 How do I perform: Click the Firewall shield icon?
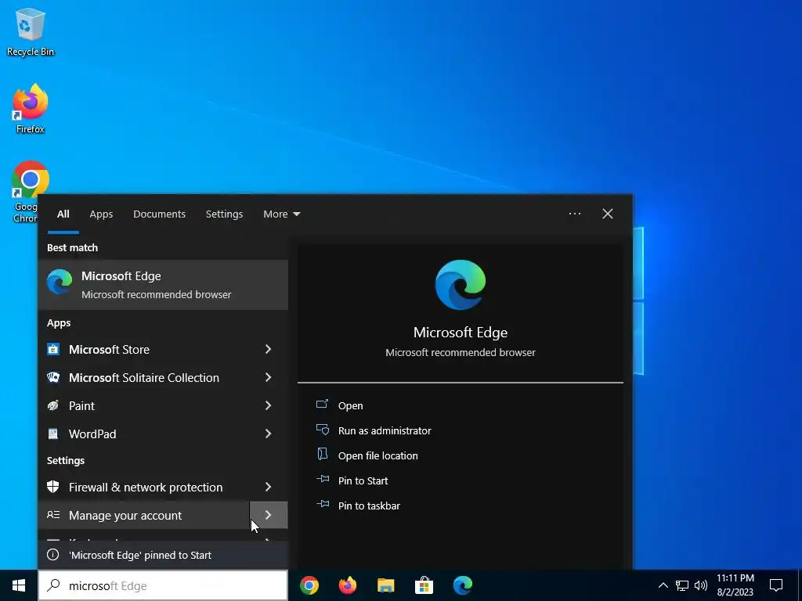[x=53, y=487]
